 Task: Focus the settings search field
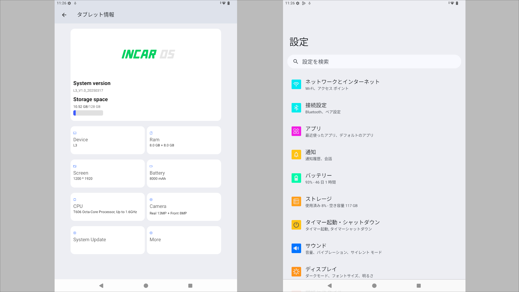point(374,62)
